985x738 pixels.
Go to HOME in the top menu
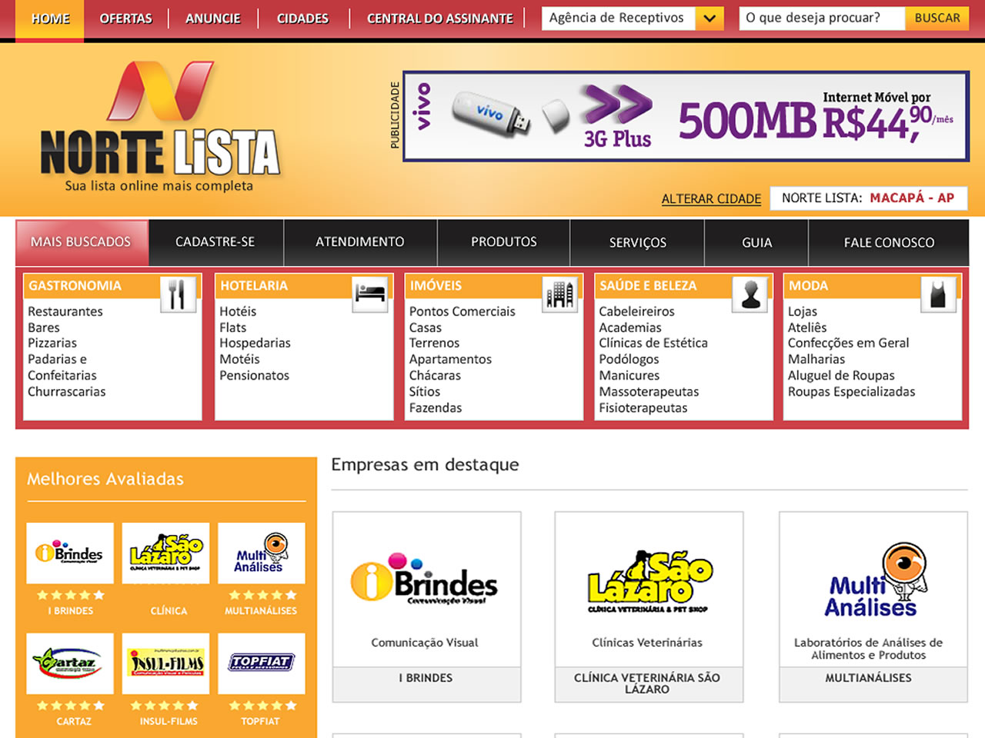point(51,18)
